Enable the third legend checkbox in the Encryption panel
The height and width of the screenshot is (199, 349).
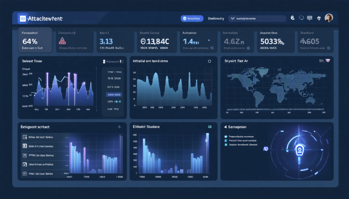(x=225, y=145)
